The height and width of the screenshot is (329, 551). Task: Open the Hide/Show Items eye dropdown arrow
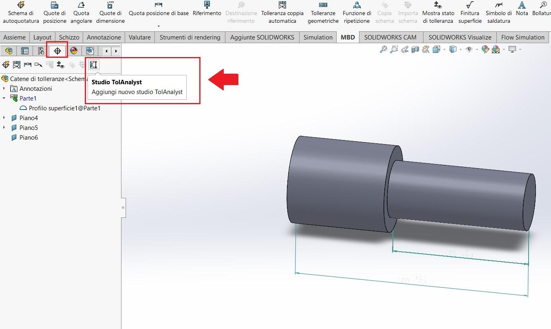pyautogui.click(x=477, y=50)
